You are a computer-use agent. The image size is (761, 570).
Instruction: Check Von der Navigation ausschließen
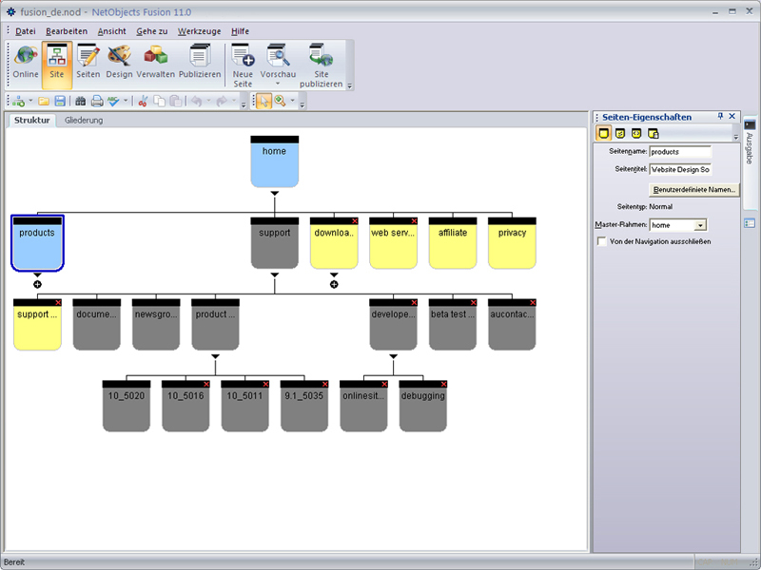coord(602,241)
